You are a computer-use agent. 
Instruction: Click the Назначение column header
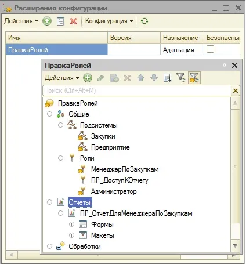(x=182, y=38)
